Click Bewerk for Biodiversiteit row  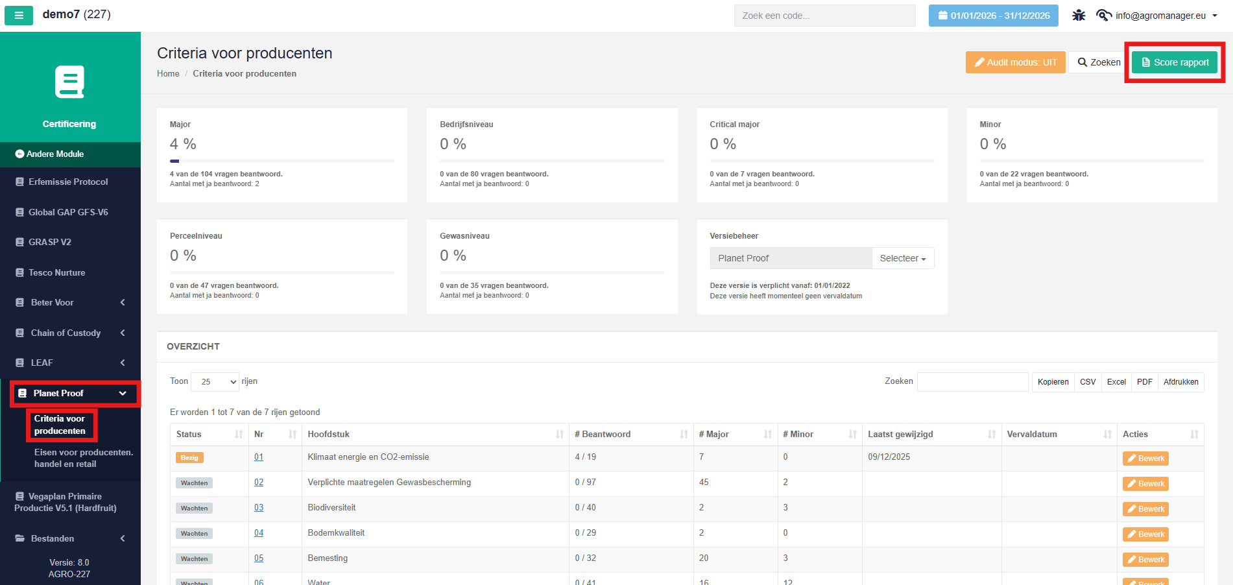click(x=1145, y=509)
